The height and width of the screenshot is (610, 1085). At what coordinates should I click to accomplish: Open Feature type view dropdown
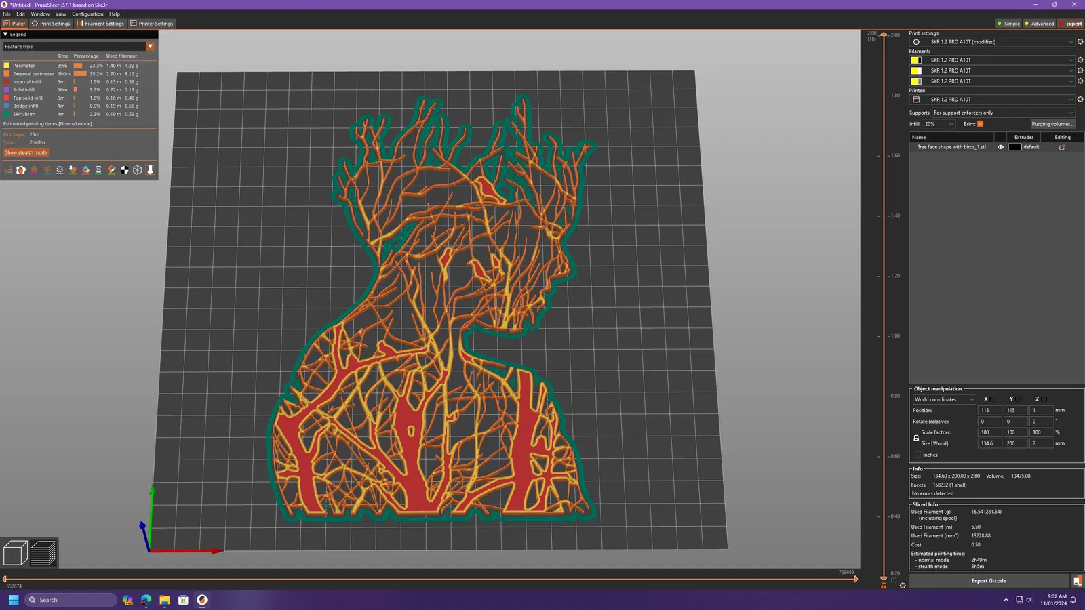[x=79, y=47]
